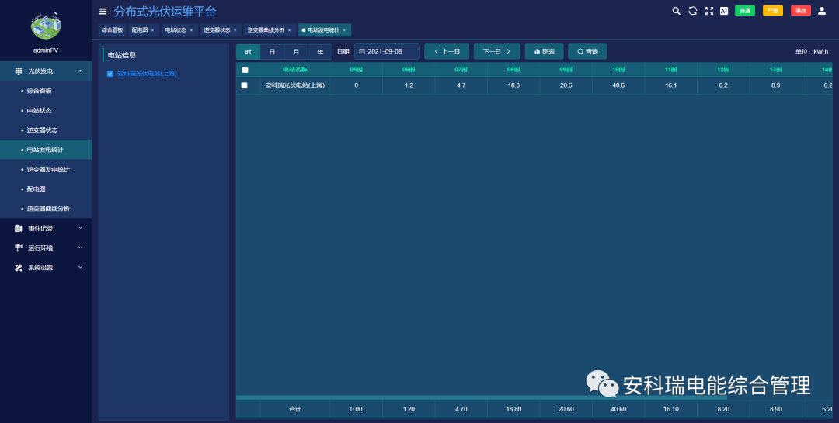Screen dimensions: 839x423
Task: Switch to the 配电图 tab
Action: (140, 30)
